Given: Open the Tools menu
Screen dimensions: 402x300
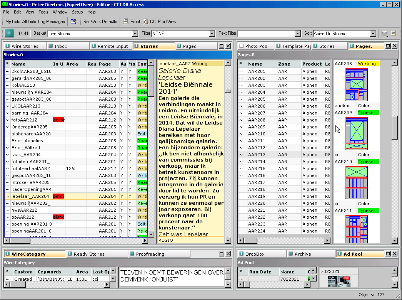Looking at the screenshot, I should [43, 12].
